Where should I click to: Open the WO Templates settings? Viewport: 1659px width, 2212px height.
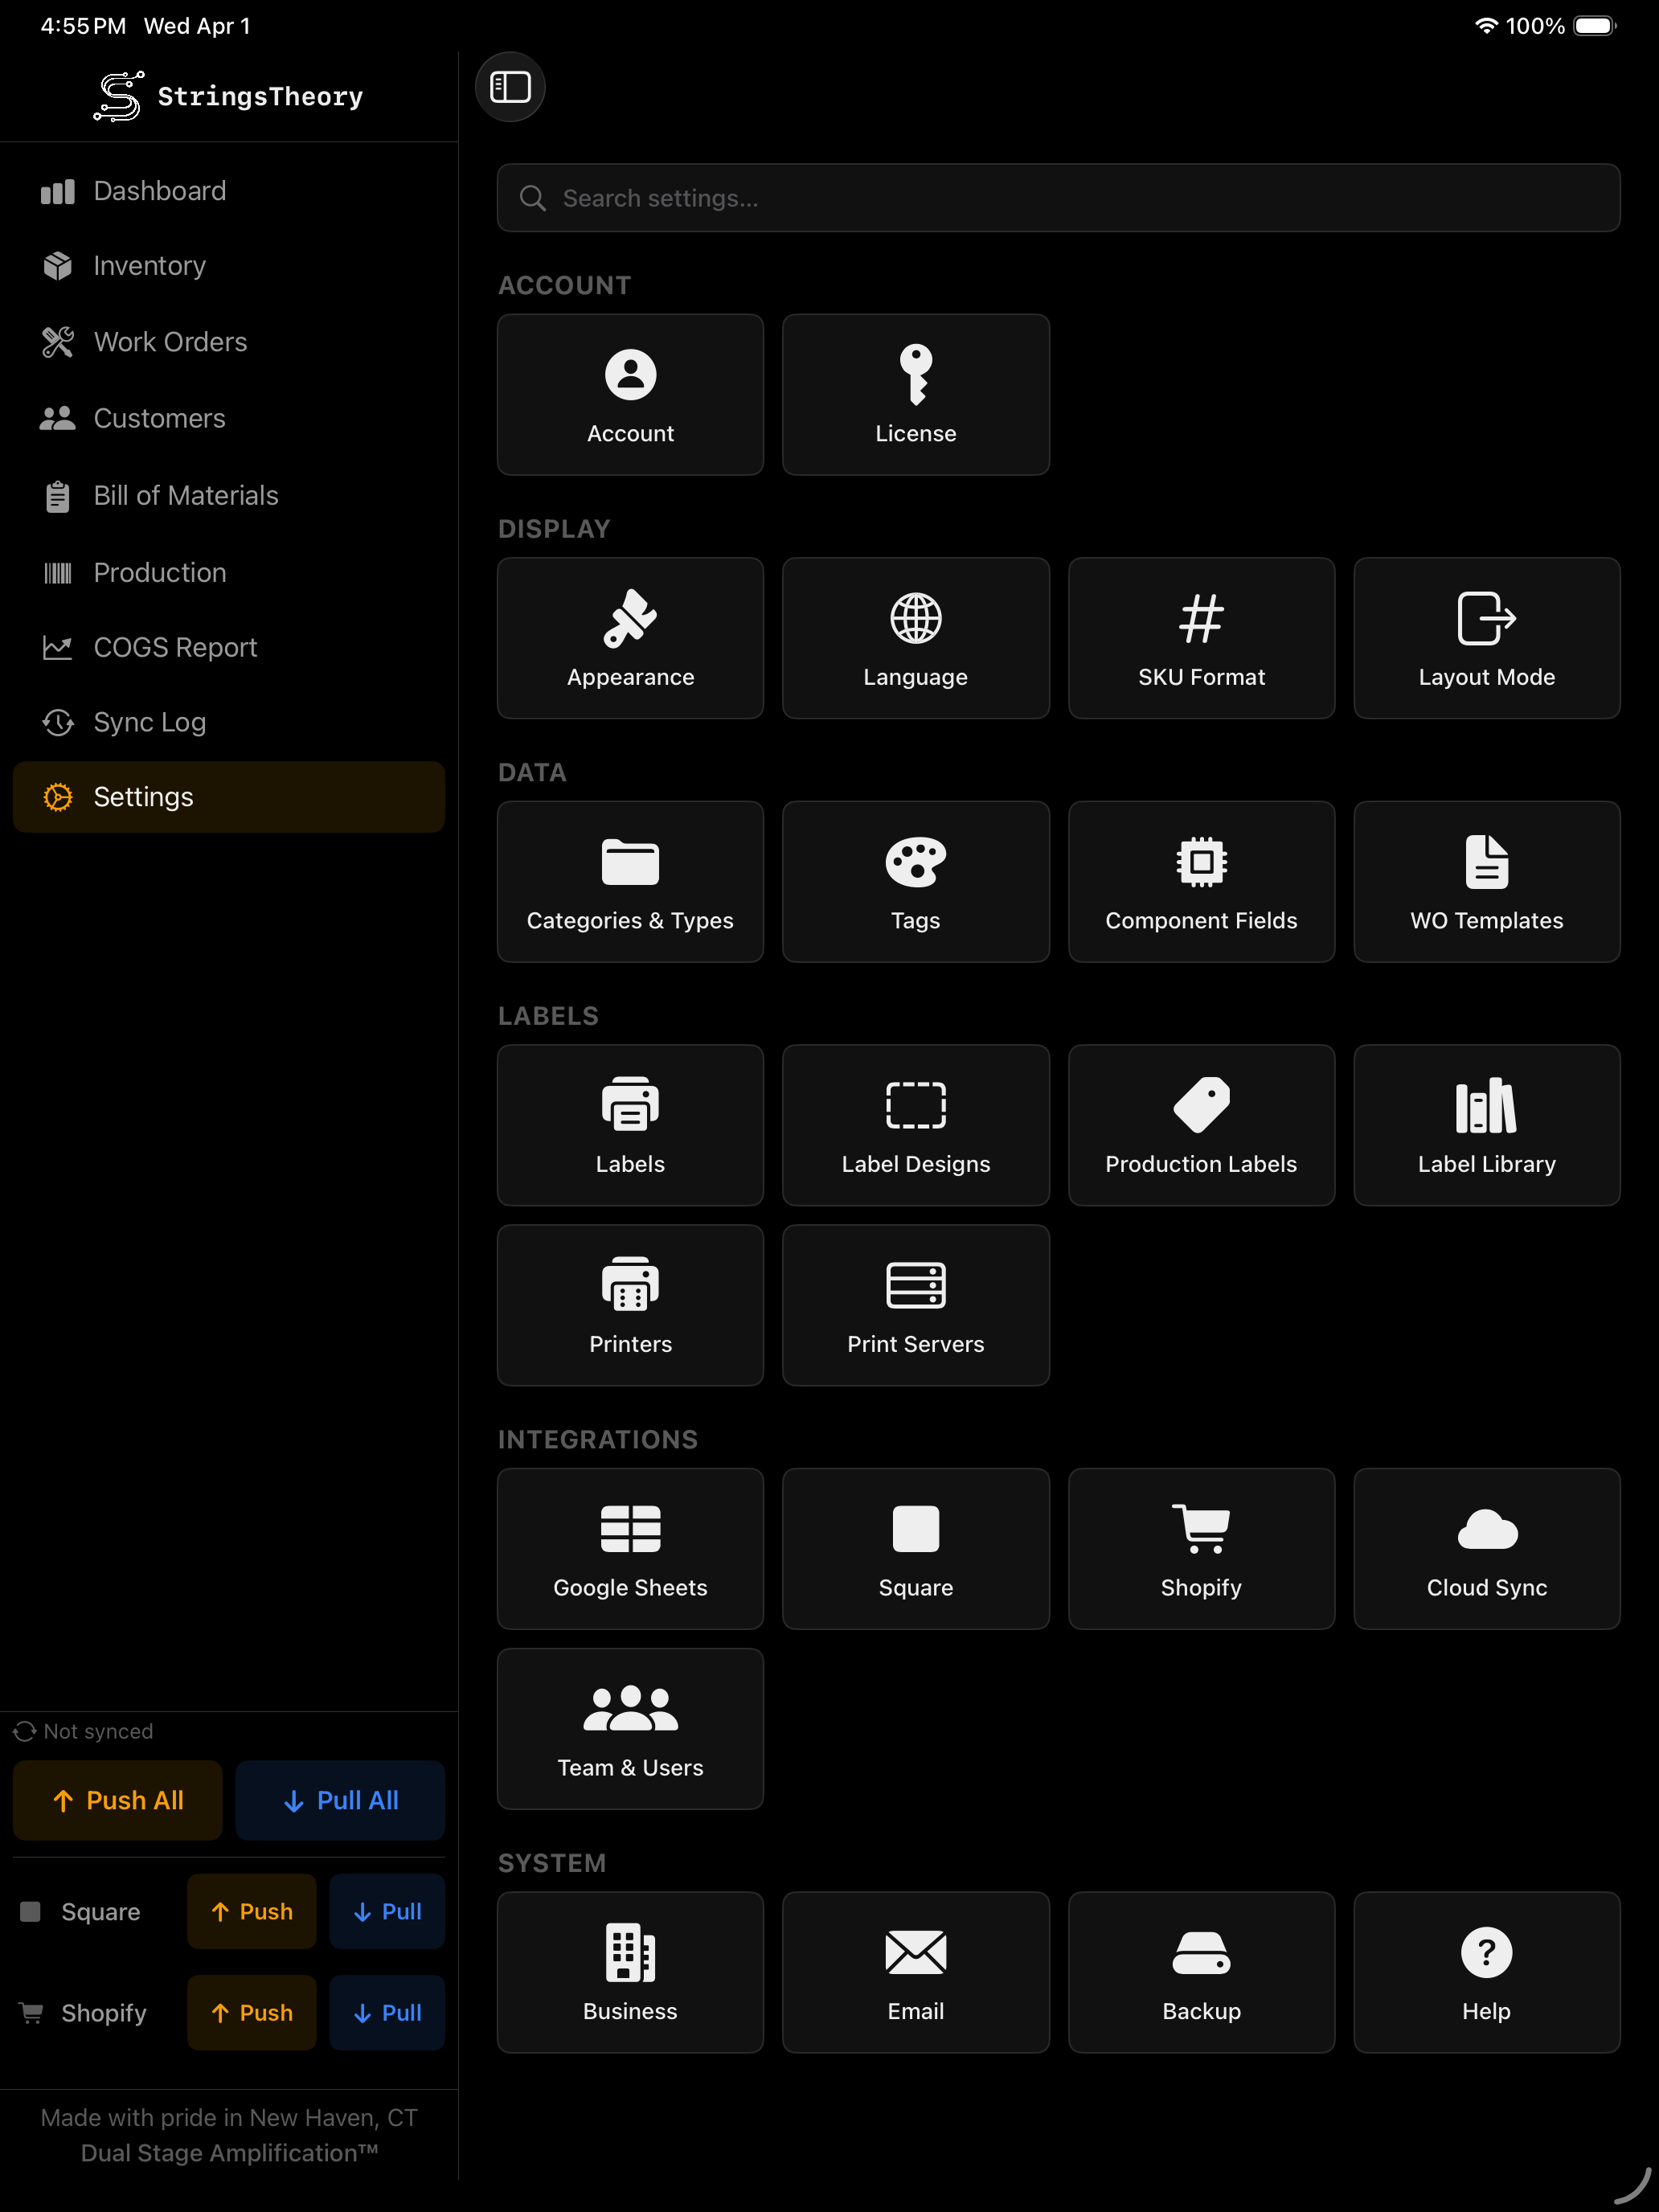coord(1486,881)
